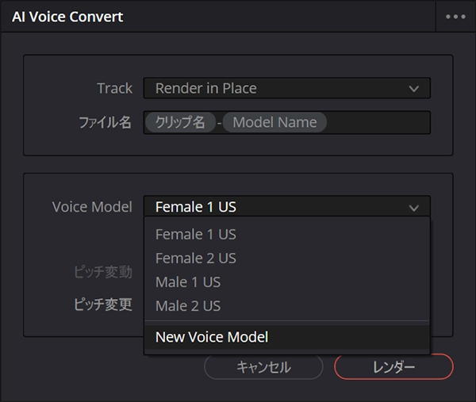This screenshot has width=476, height=402.
Task: Choose the Female 2 US voice model
Action: pos(196,258)
